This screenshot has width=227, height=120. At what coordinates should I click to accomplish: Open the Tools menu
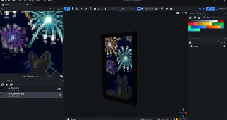coord(38,1)
